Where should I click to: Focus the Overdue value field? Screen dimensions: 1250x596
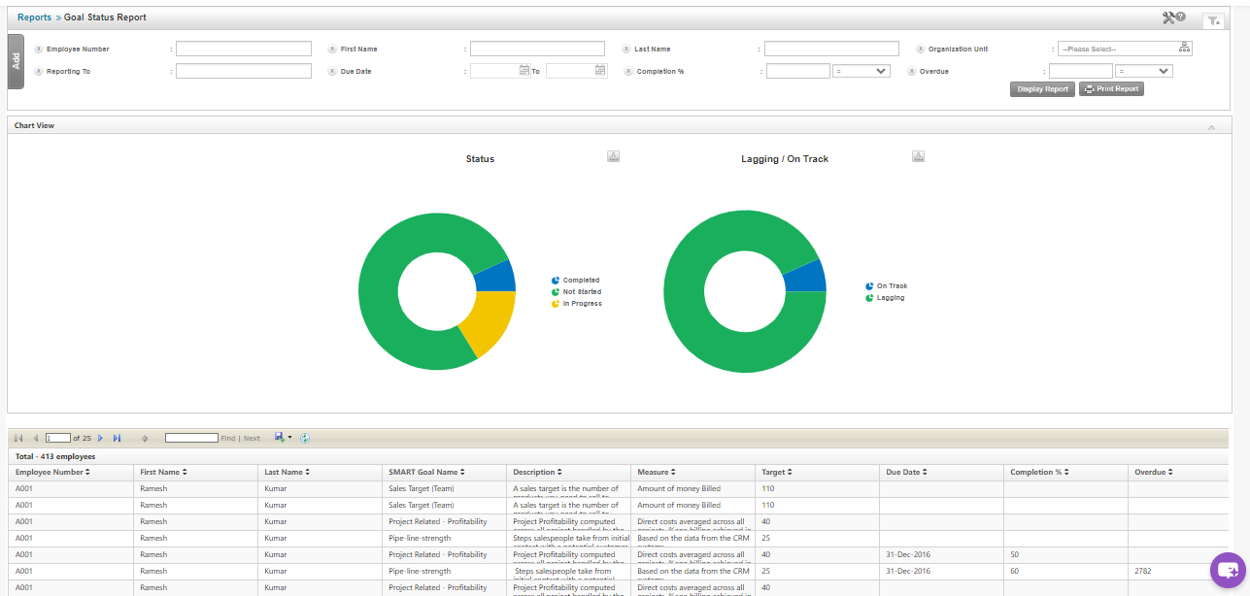(x=1081, y=71)
